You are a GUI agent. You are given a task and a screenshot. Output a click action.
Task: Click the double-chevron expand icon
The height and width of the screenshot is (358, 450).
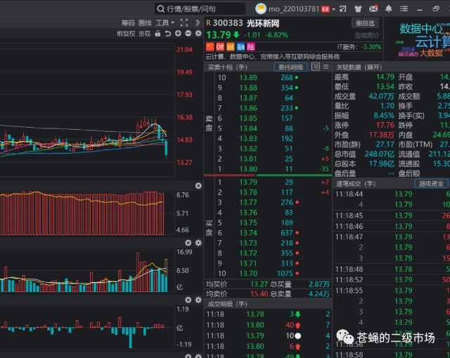click(198, 22)
